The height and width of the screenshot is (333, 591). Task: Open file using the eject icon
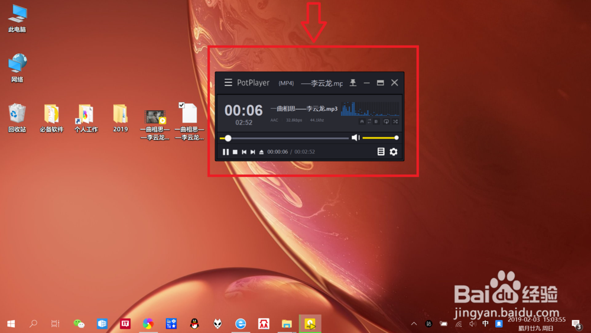[261, 152]
